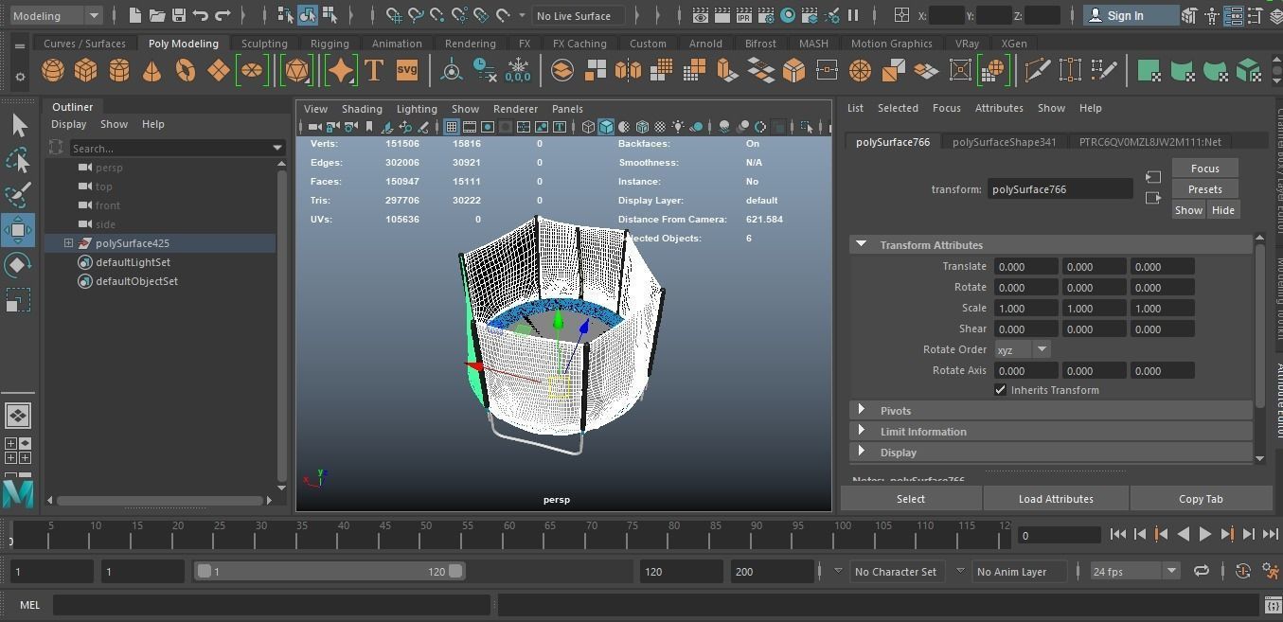
Task: Toggle the viewport grid display
Action: click(x=452, y=127)
